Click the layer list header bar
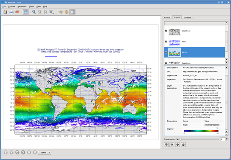 coord(195,23)
